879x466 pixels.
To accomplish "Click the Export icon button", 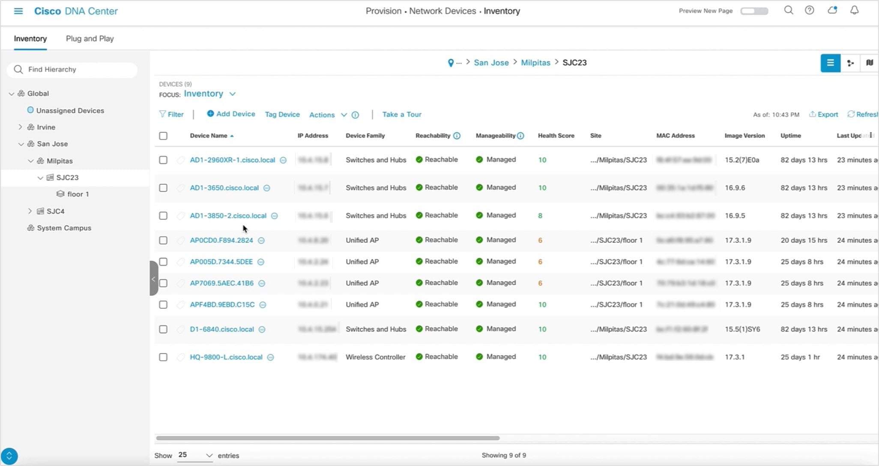I will pyautogui.click(x=823, y=114).
